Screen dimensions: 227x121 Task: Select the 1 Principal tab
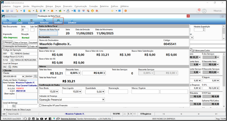[x=7, y=43]
